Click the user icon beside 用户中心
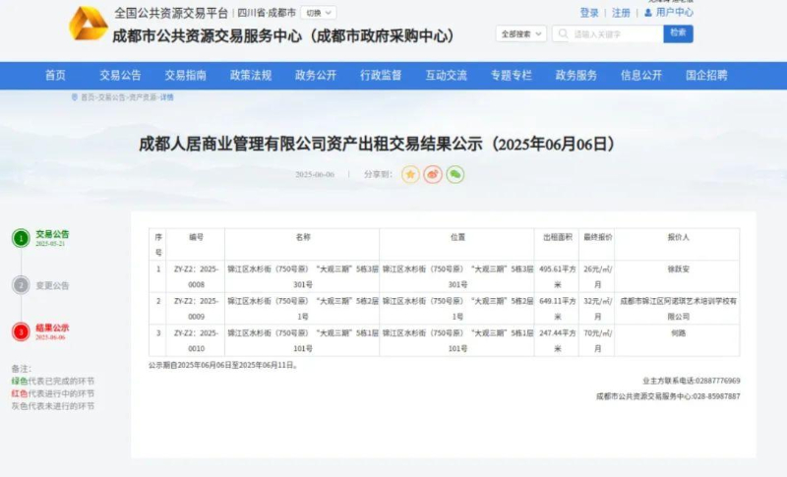The width and height of the screenshot is (787, 477). [x=648, y=13]
